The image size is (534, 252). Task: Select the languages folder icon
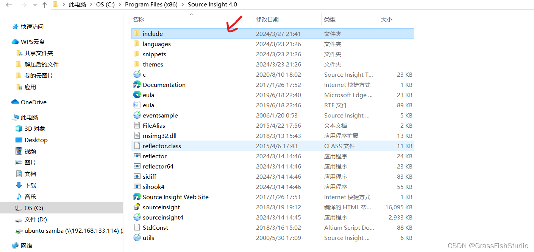[x=137, y=44]
